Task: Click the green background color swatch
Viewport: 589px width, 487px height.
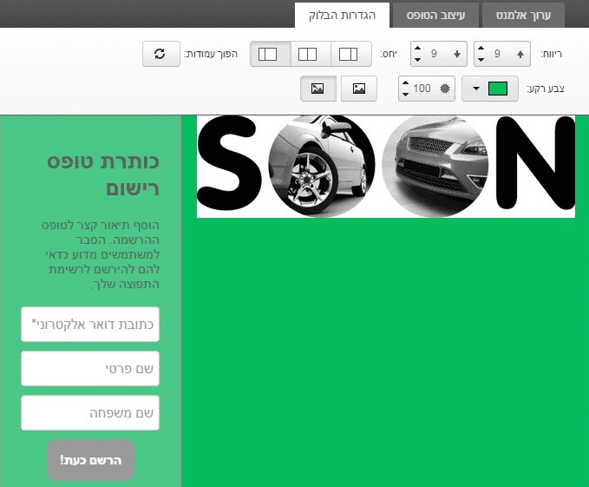Action: tap(499, 89)
